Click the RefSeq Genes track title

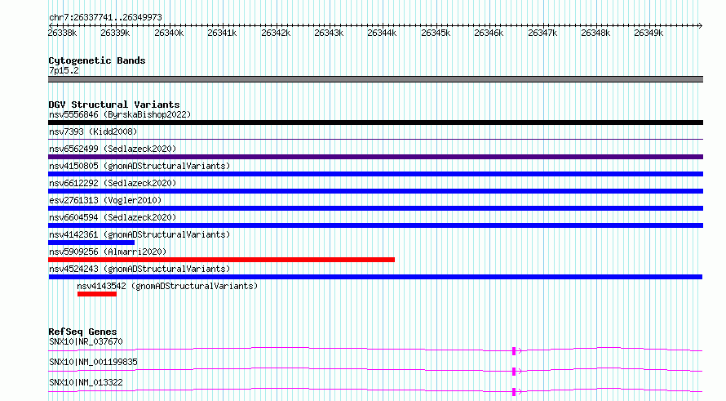tap(82, 332)
